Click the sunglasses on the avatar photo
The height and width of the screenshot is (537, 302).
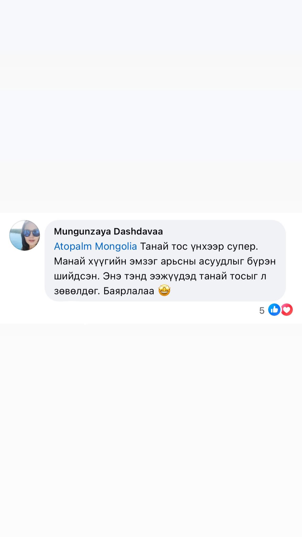[30, 233]
